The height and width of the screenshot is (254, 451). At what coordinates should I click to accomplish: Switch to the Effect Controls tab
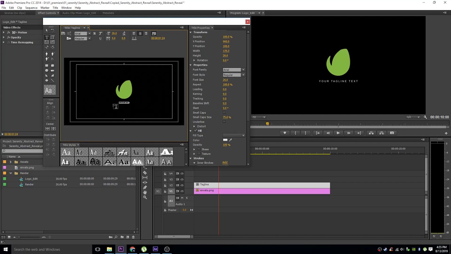coord(47,13)
